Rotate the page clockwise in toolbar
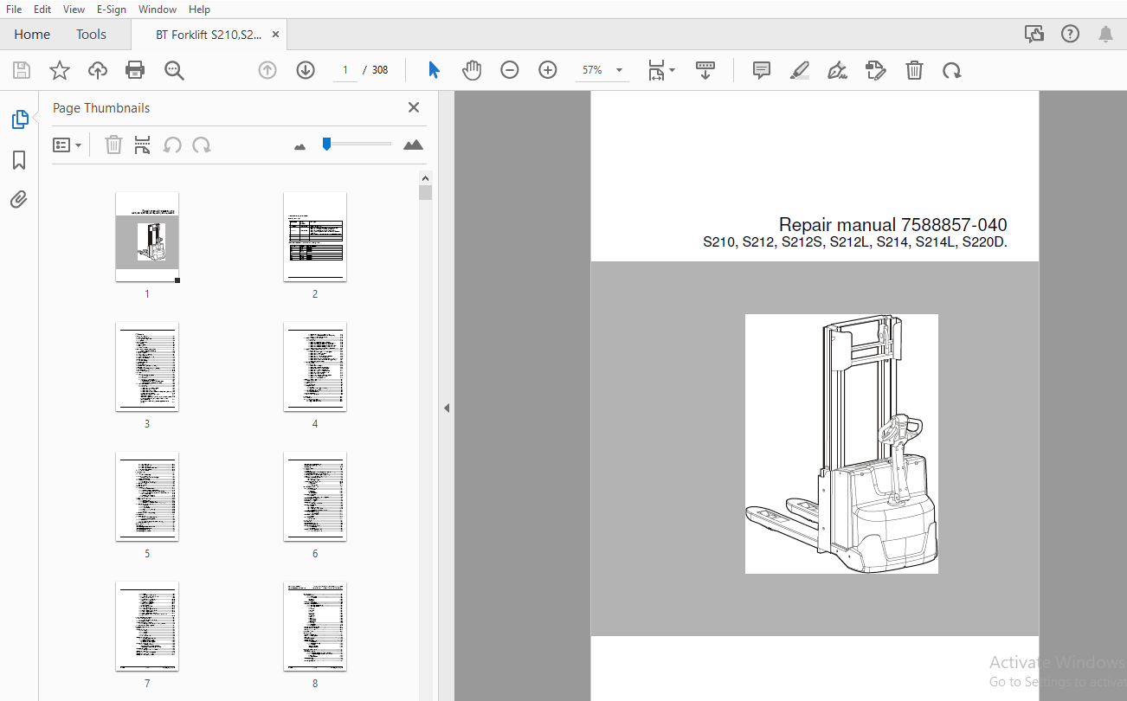Image resolution: width=1127 pixels, height=701 pixels. 952,70
